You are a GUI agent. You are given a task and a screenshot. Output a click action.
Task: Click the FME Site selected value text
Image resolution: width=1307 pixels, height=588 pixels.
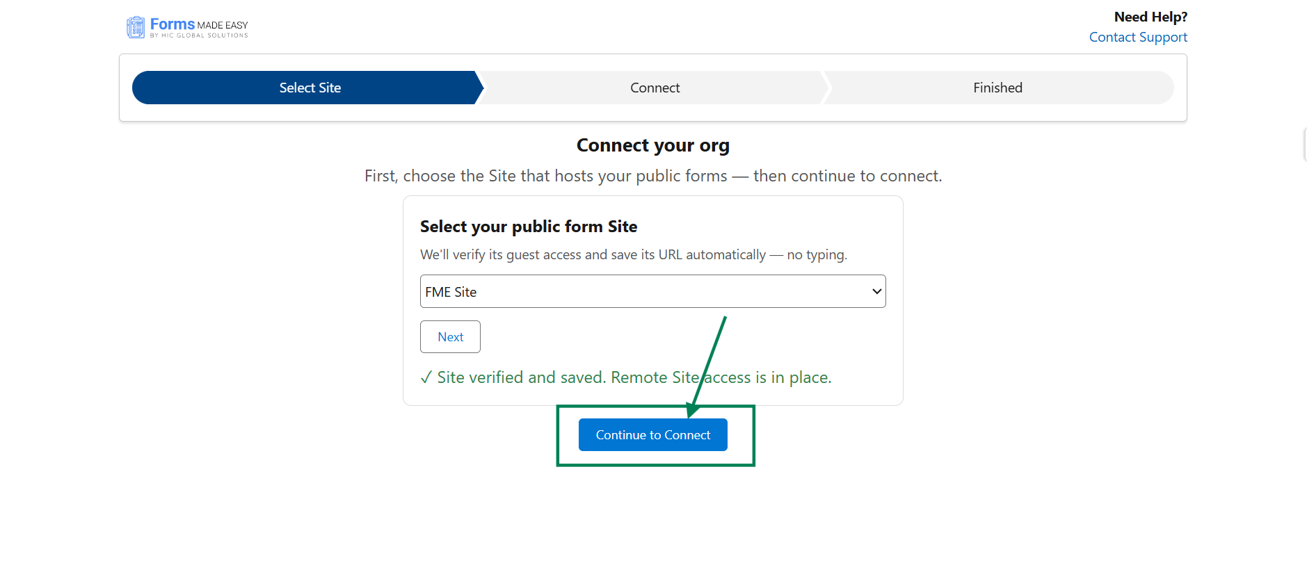click(x=451, y=292)
